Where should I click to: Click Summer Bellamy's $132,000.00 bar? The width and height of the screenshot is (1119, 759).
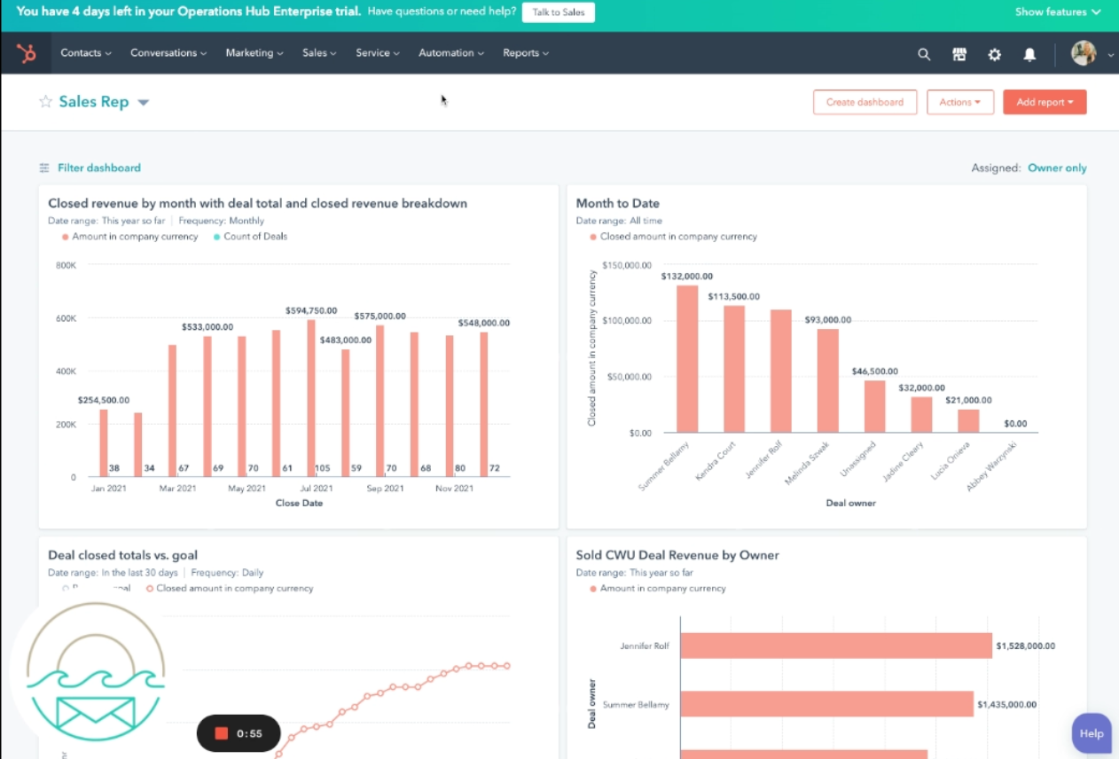pos(687,359)
